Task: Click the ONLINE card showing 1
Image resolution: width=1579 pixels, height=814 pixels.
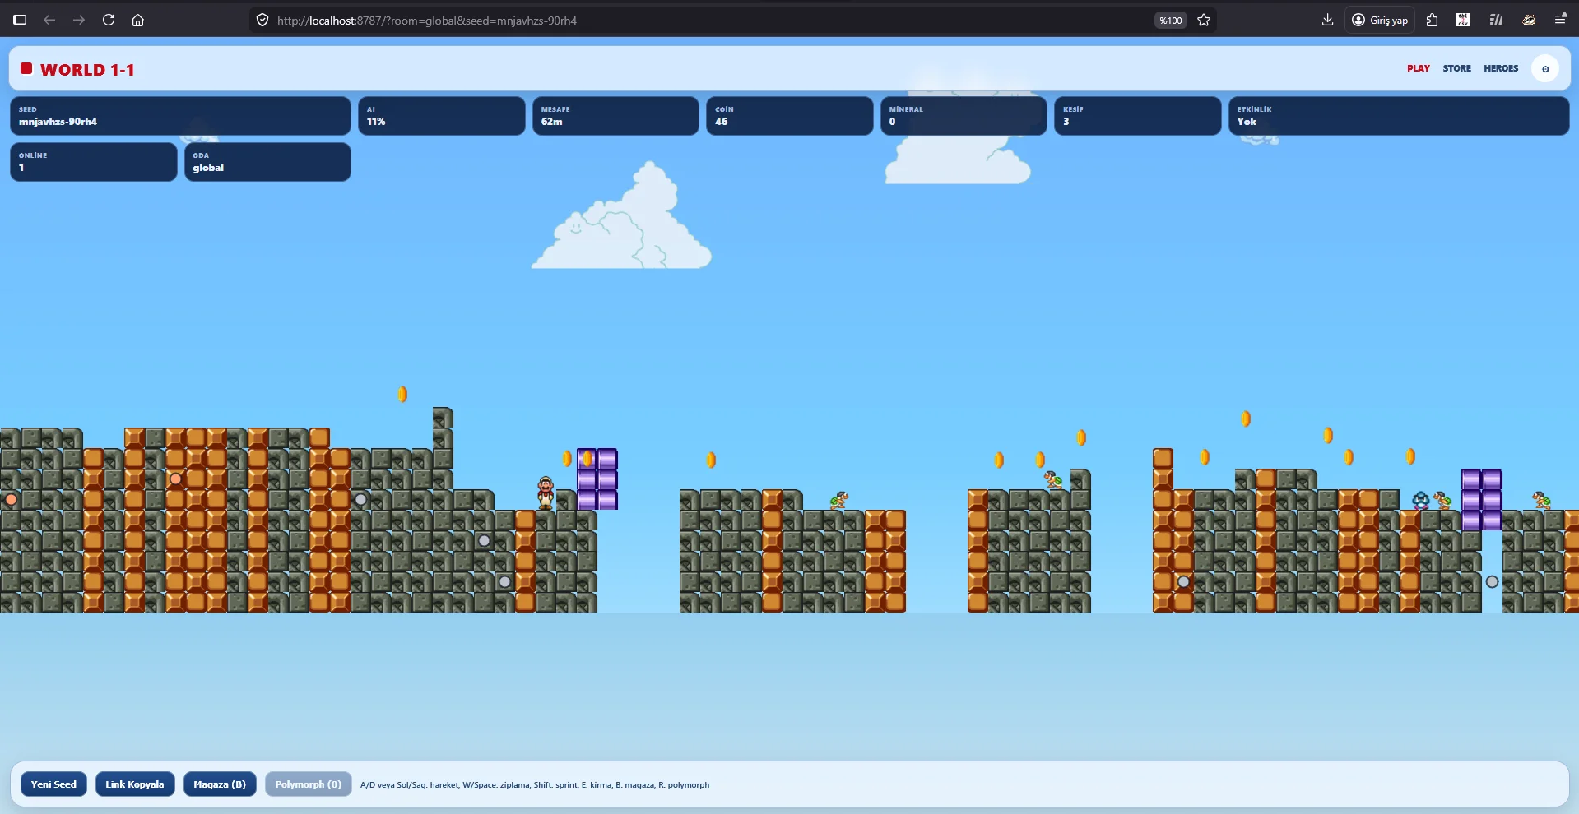Action: tap(94, 162)
